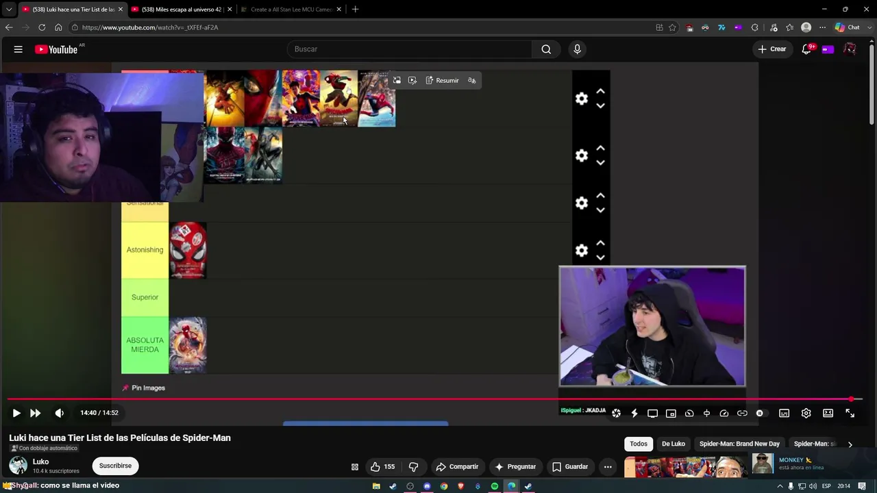This screenshot has width=877, height=493.
Task: Toggle subtitles in the video player
Action: [785, 414]
